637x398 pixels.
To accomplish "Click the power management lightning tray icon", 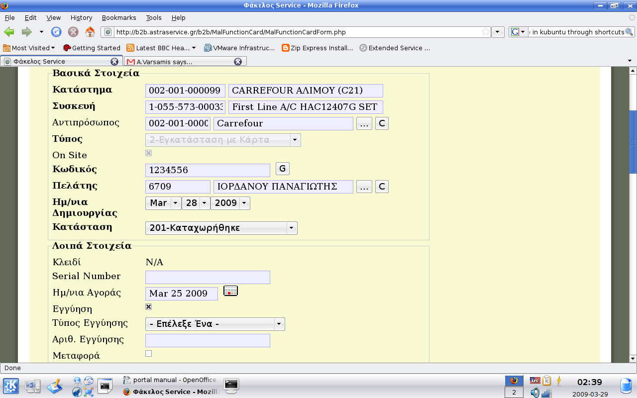I will (559, 381).
